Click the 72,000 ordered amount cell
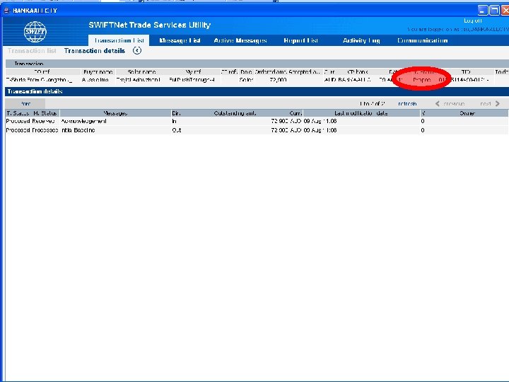The width and height of the screenshot is (509, 382). 278,79
